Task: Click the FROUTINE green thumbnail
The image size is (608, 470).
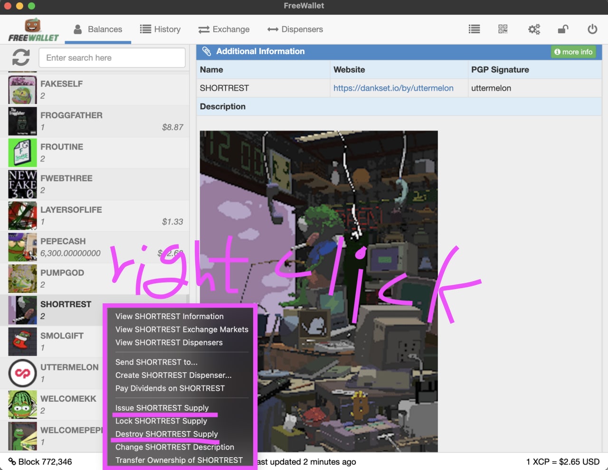Action: [x=22, y=152]
